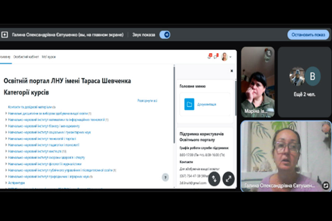Click the Контакти label in support block
The height and width of the screenshot is (221, 332).
click(x=186, y=162)
